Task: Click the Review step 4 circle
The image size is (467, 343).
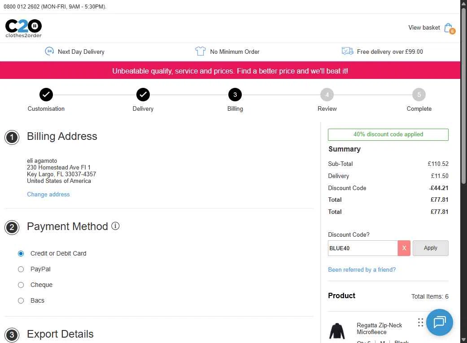Action: click(327, 95)
